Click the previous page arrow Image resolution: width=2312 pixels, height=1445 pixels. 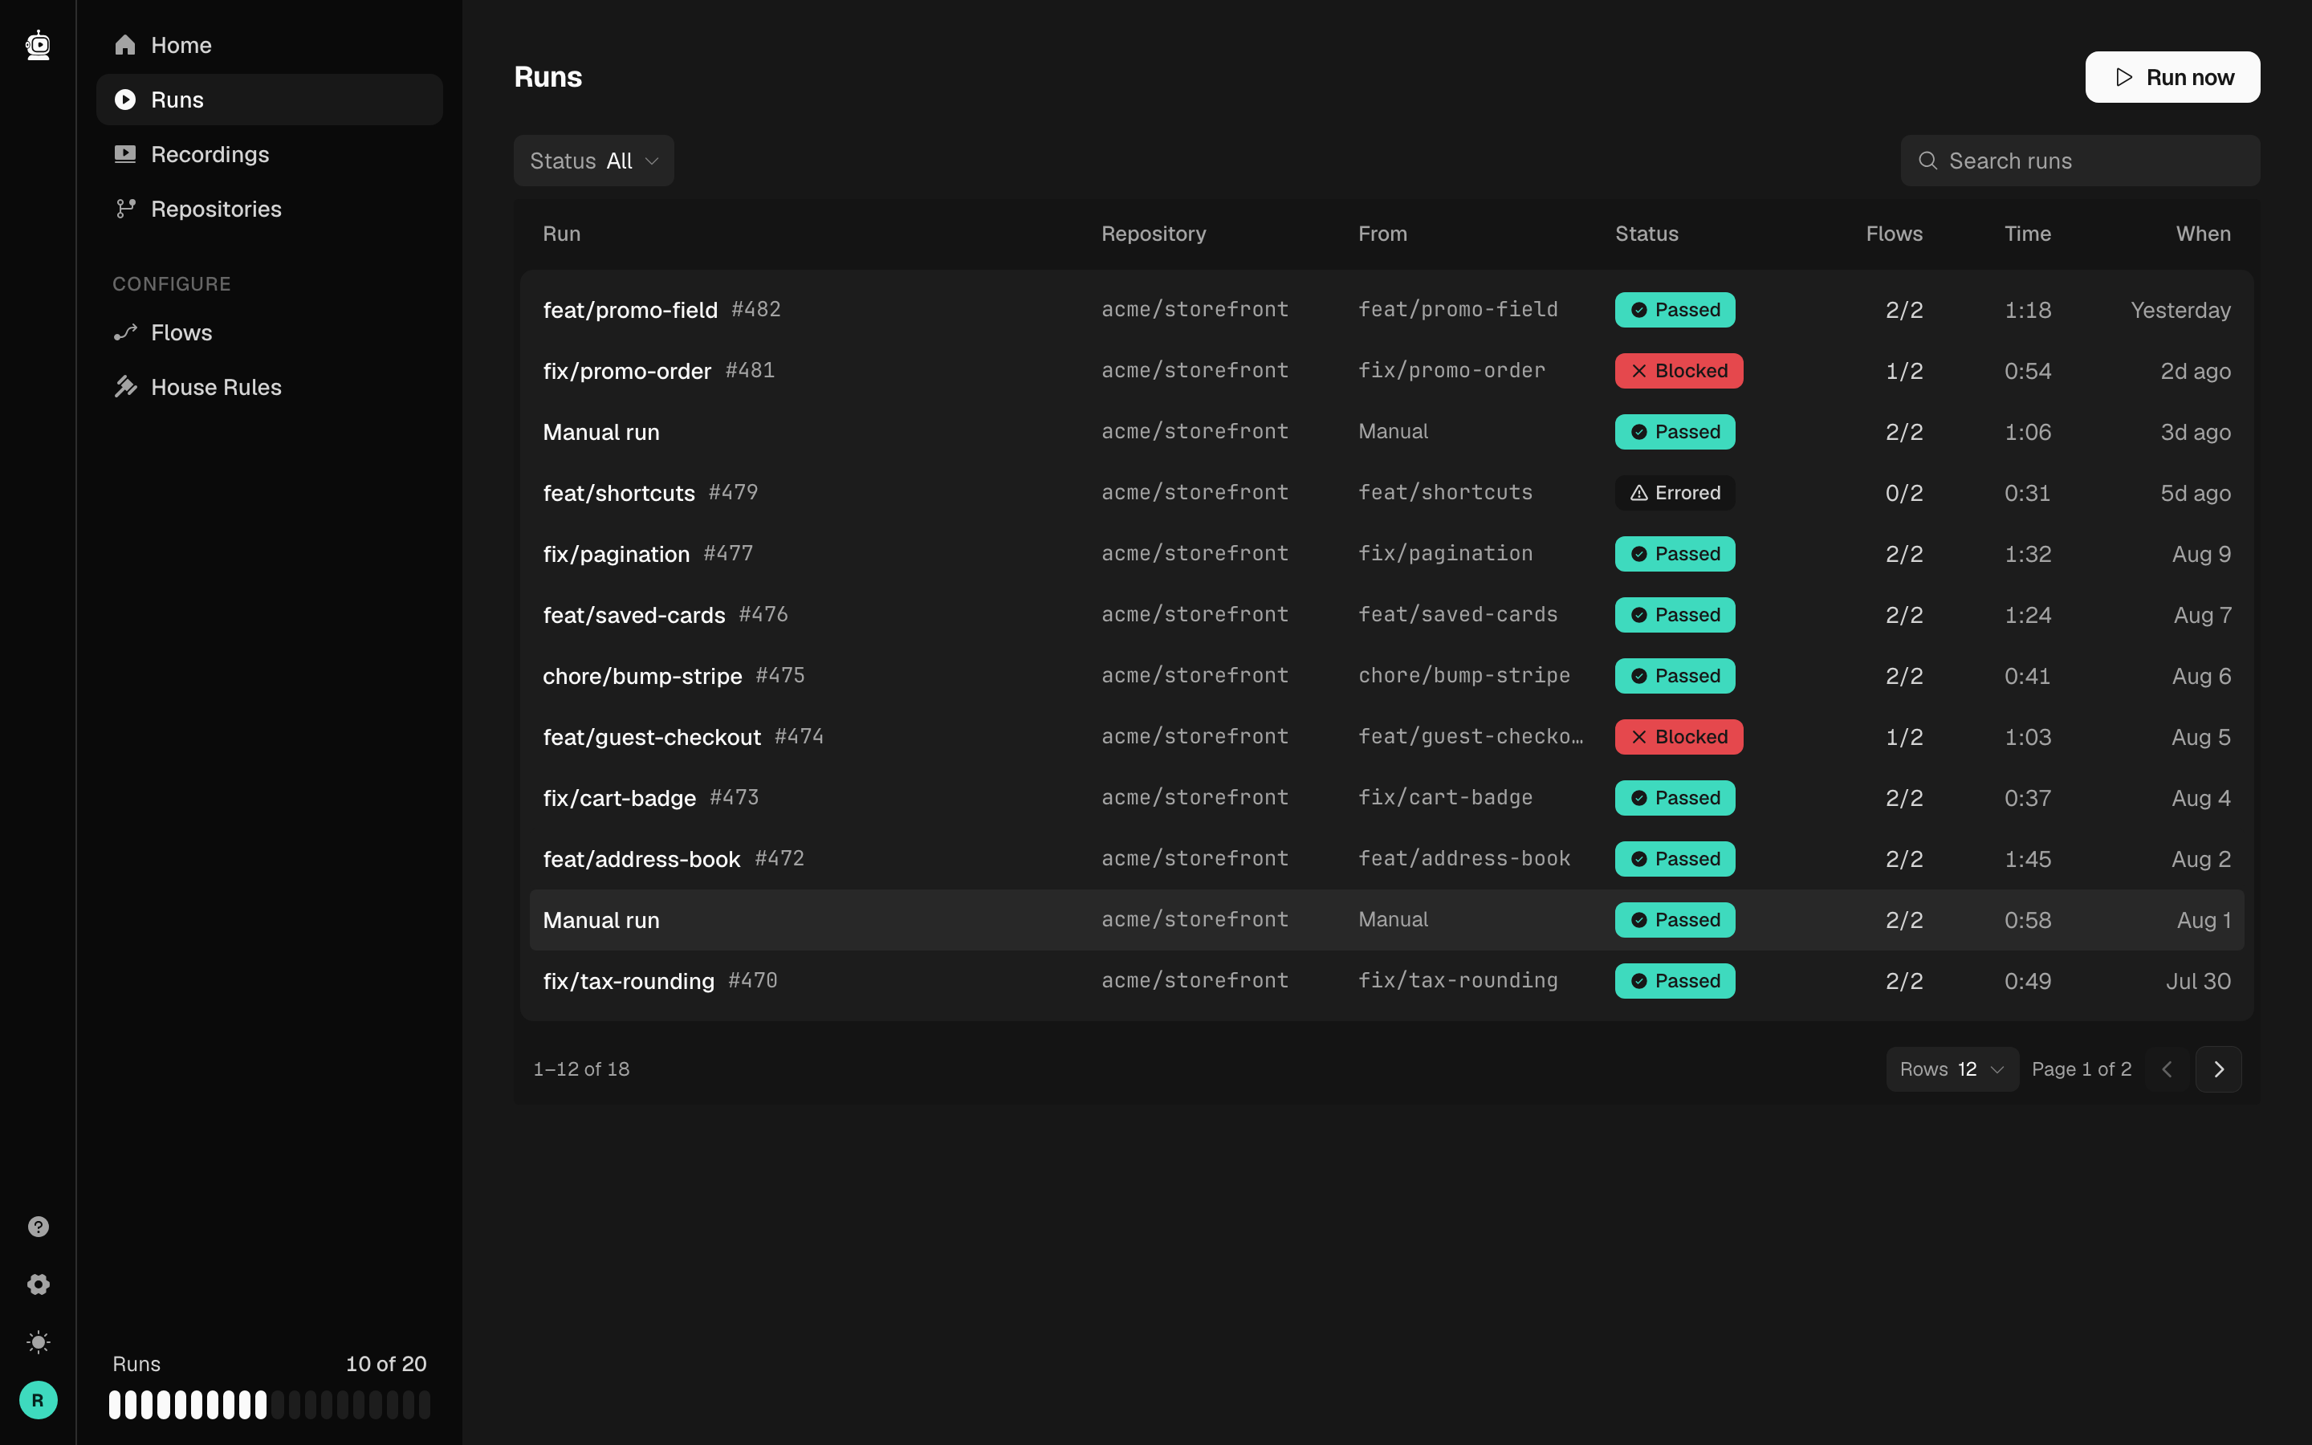pyautogui.click(x=2167, y=1068)
